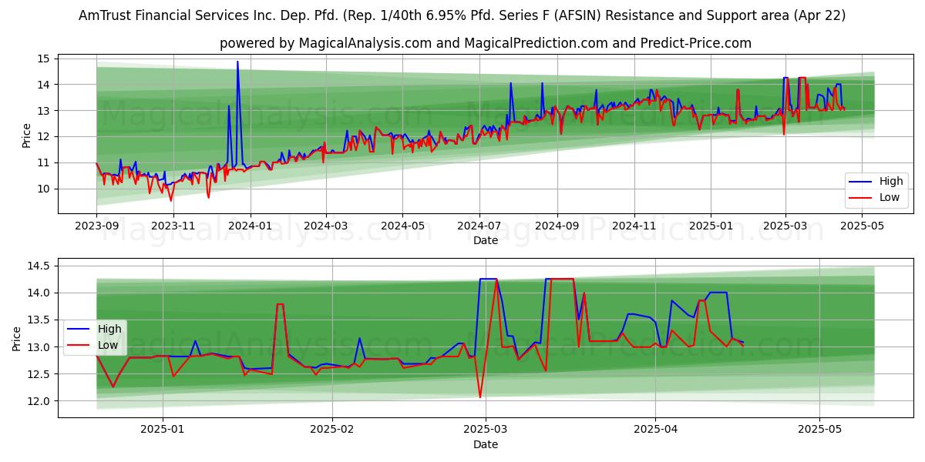The height and width of the screenshot is (462, 925).
Task: Click the 2024-07 x-axis label
Action: point(479,227)
